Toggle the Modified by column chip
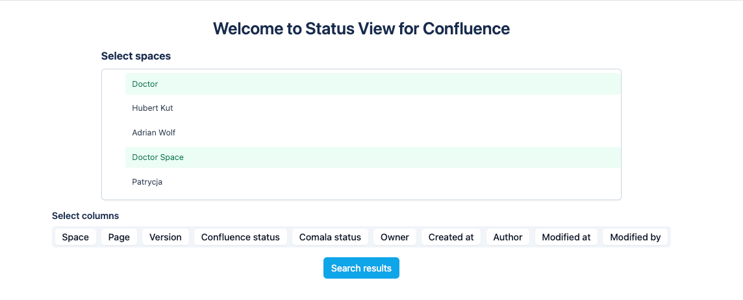This screenshot has width=743, height=300. [x=635, y=237]
